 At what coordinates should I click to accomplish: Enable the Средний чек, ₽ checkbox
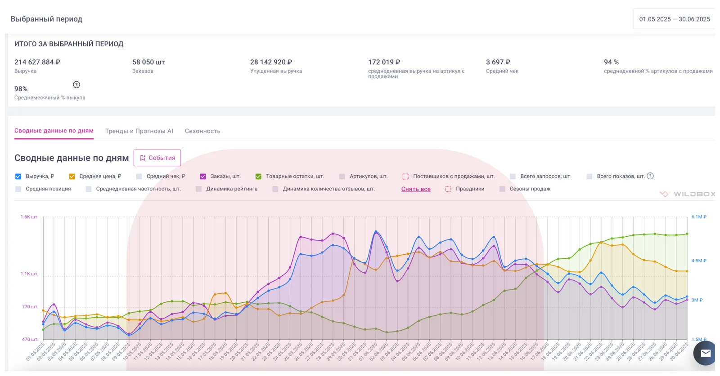pos(139,177)
